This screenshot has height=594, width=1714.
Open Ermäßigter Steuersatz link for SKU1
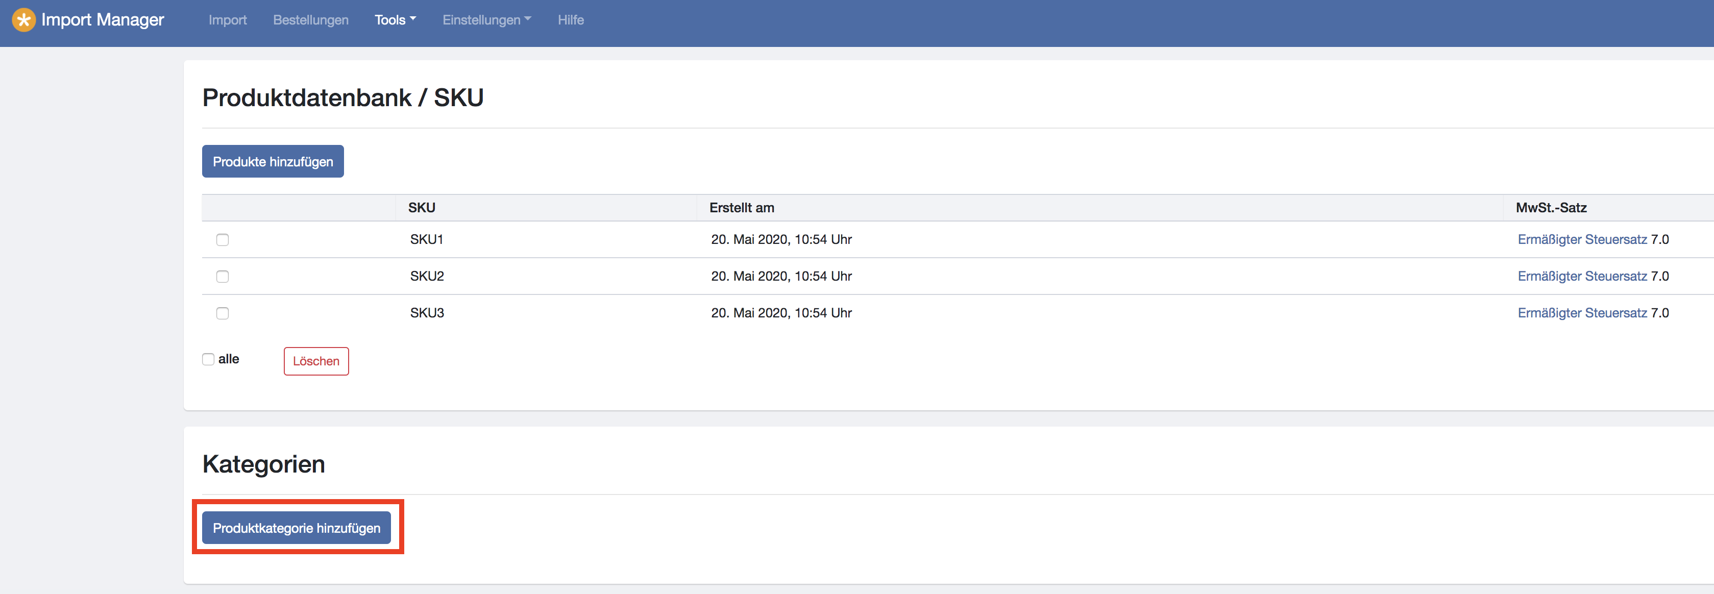click(x=1582, y=239)
